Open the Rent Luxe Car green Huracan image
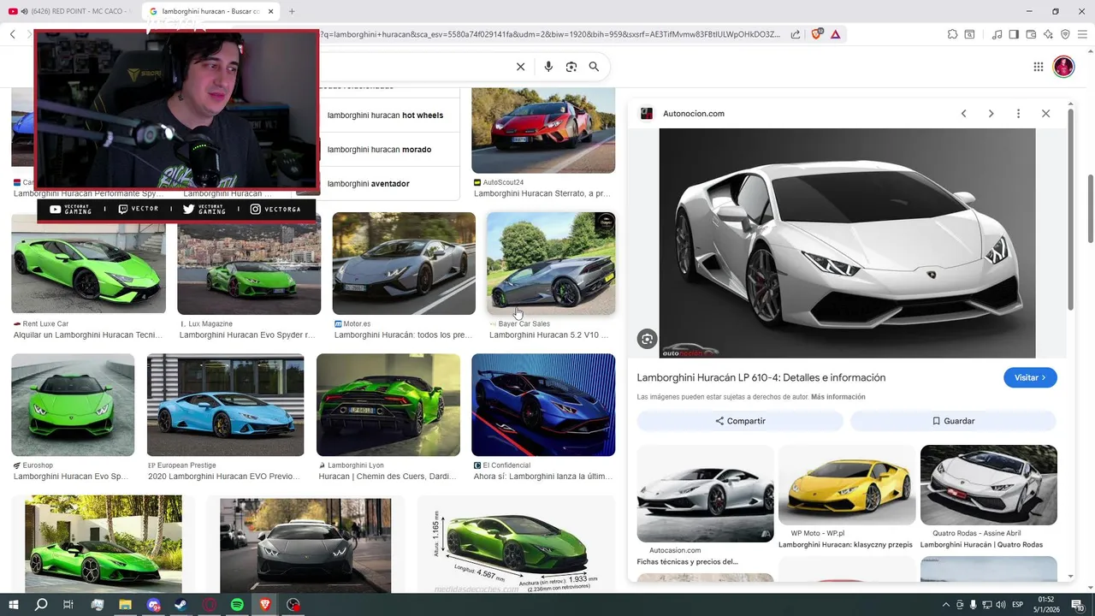Image resolution: width=1095 pixels, height=616 pixels. point(88,263)
